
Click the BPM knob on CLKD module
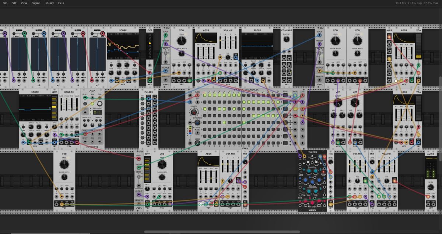pyautogui.click(x=100, y=104)
